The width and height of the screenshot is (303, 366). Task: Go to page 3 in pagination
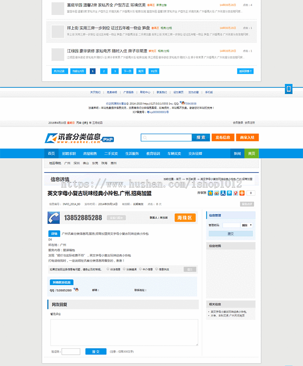(x=115, y=71)
